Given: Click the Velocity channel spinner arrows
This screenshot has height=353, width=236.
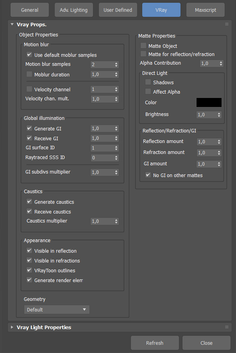Looking at the screenshot, I should pos(116,89).
